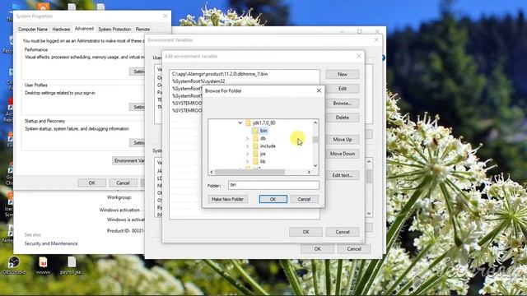Image resolution: width=527 pixels, height=296 pixels.
Task: Switch to System Protection tab
Action: click(114, 30)
